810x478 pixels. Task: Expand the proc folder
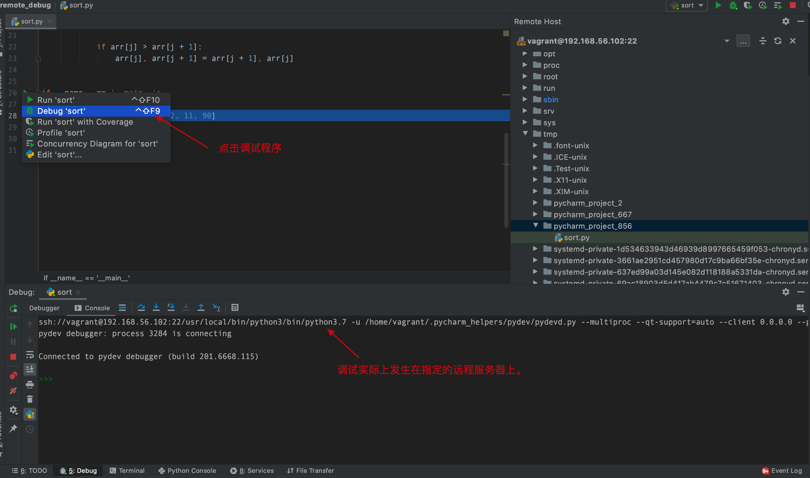point(525,65)
